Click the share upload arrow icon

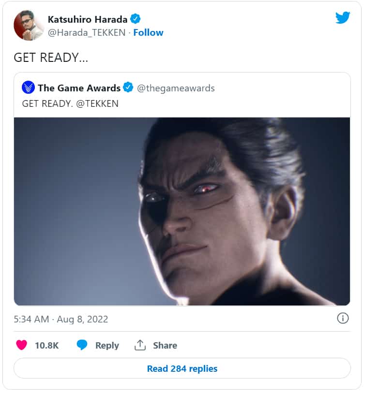(x=140, y=345)
